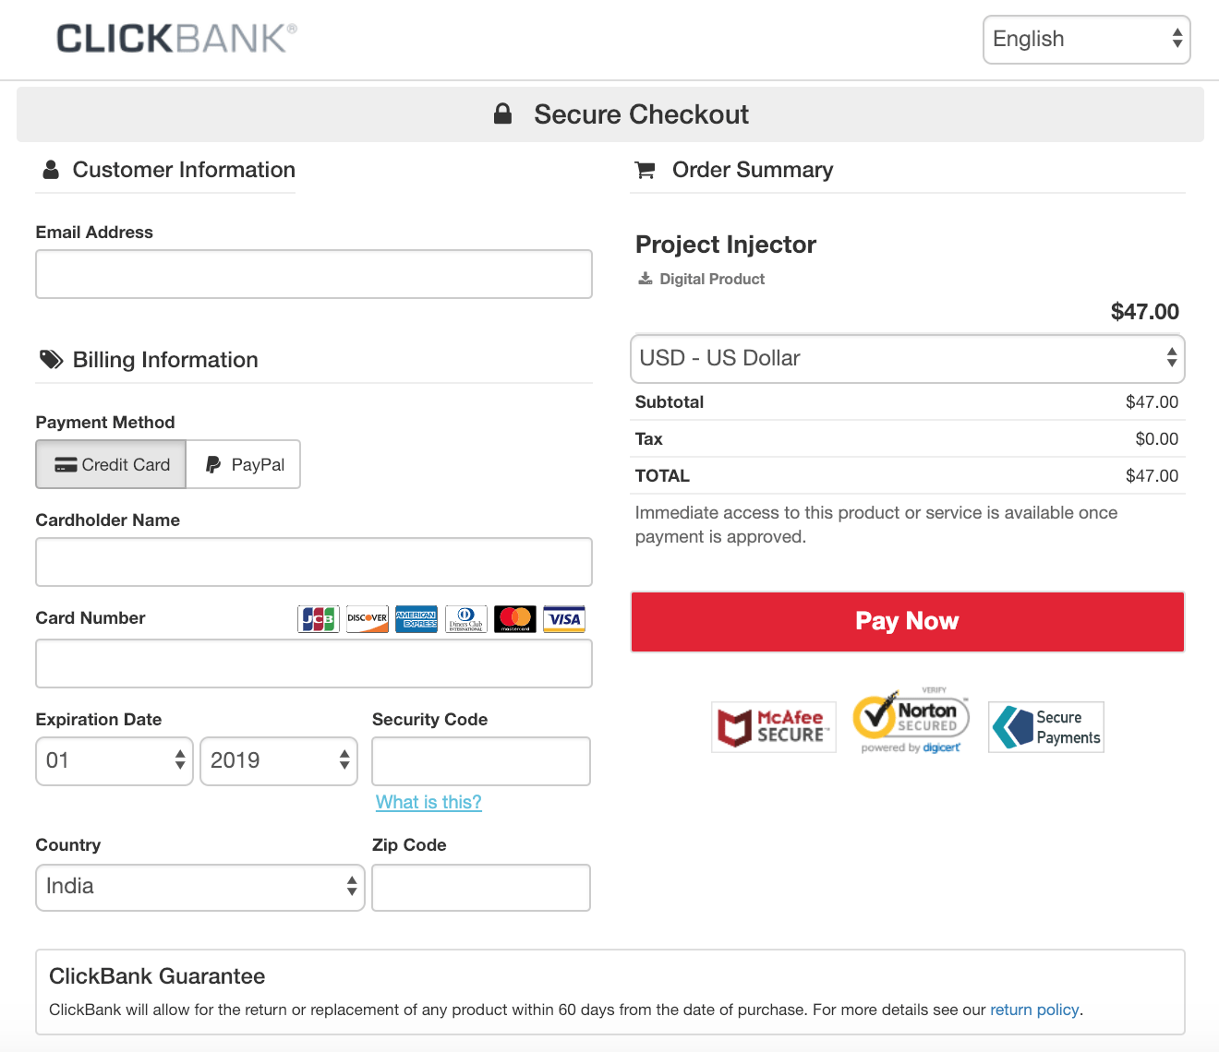Select Credit Card payment method

click(x=111, y=464)
